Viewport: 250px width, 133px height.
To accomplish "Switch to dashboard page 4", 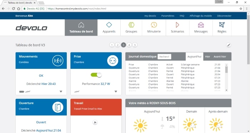I will coord(129,45).
